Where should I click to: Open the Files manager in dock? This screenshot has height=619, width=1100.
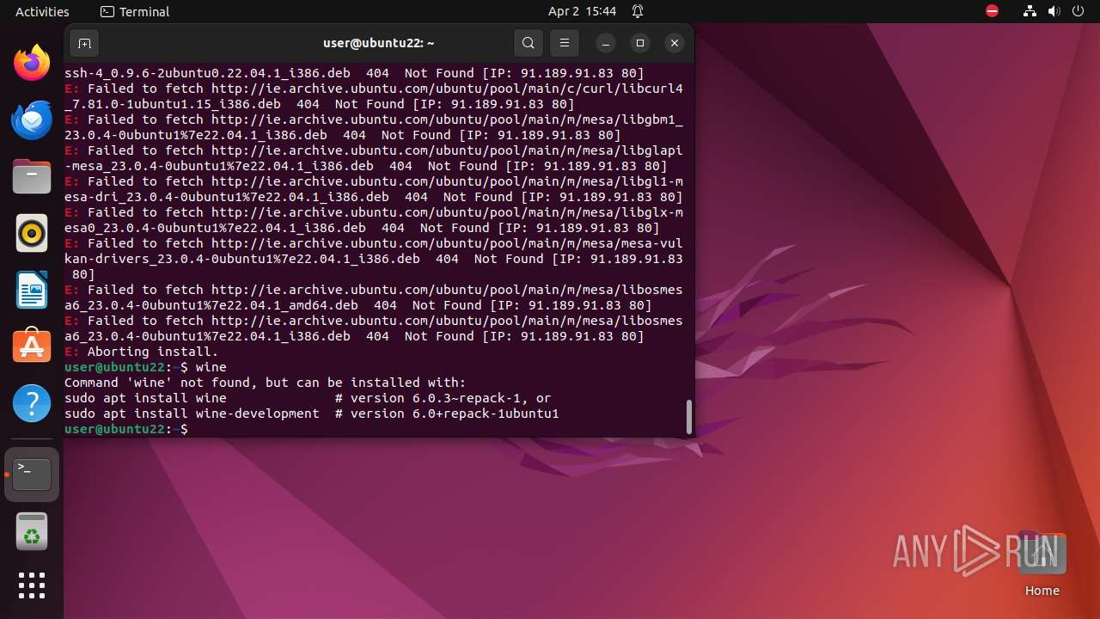pos(32,176)
